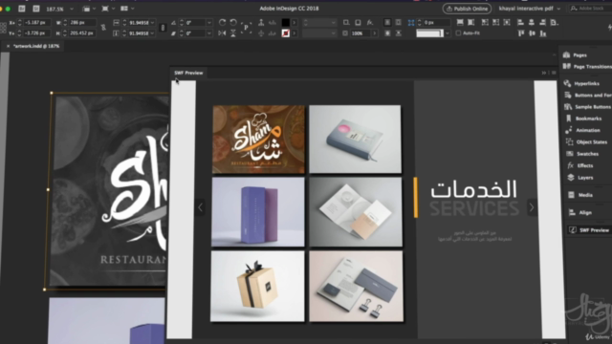The image size is (612, 344).
Task: Open the Hyperlinks panel
Action: pos(581,83)
